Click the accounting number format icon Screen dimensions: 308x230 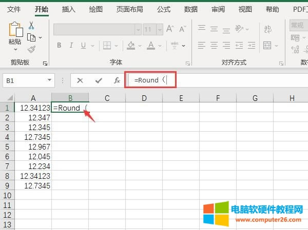pos(295,37)
